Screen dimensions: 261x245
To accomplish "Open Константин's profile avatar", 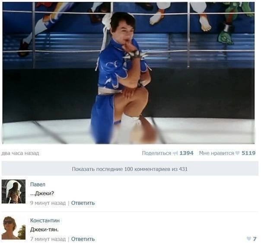I will pos(13,227).
